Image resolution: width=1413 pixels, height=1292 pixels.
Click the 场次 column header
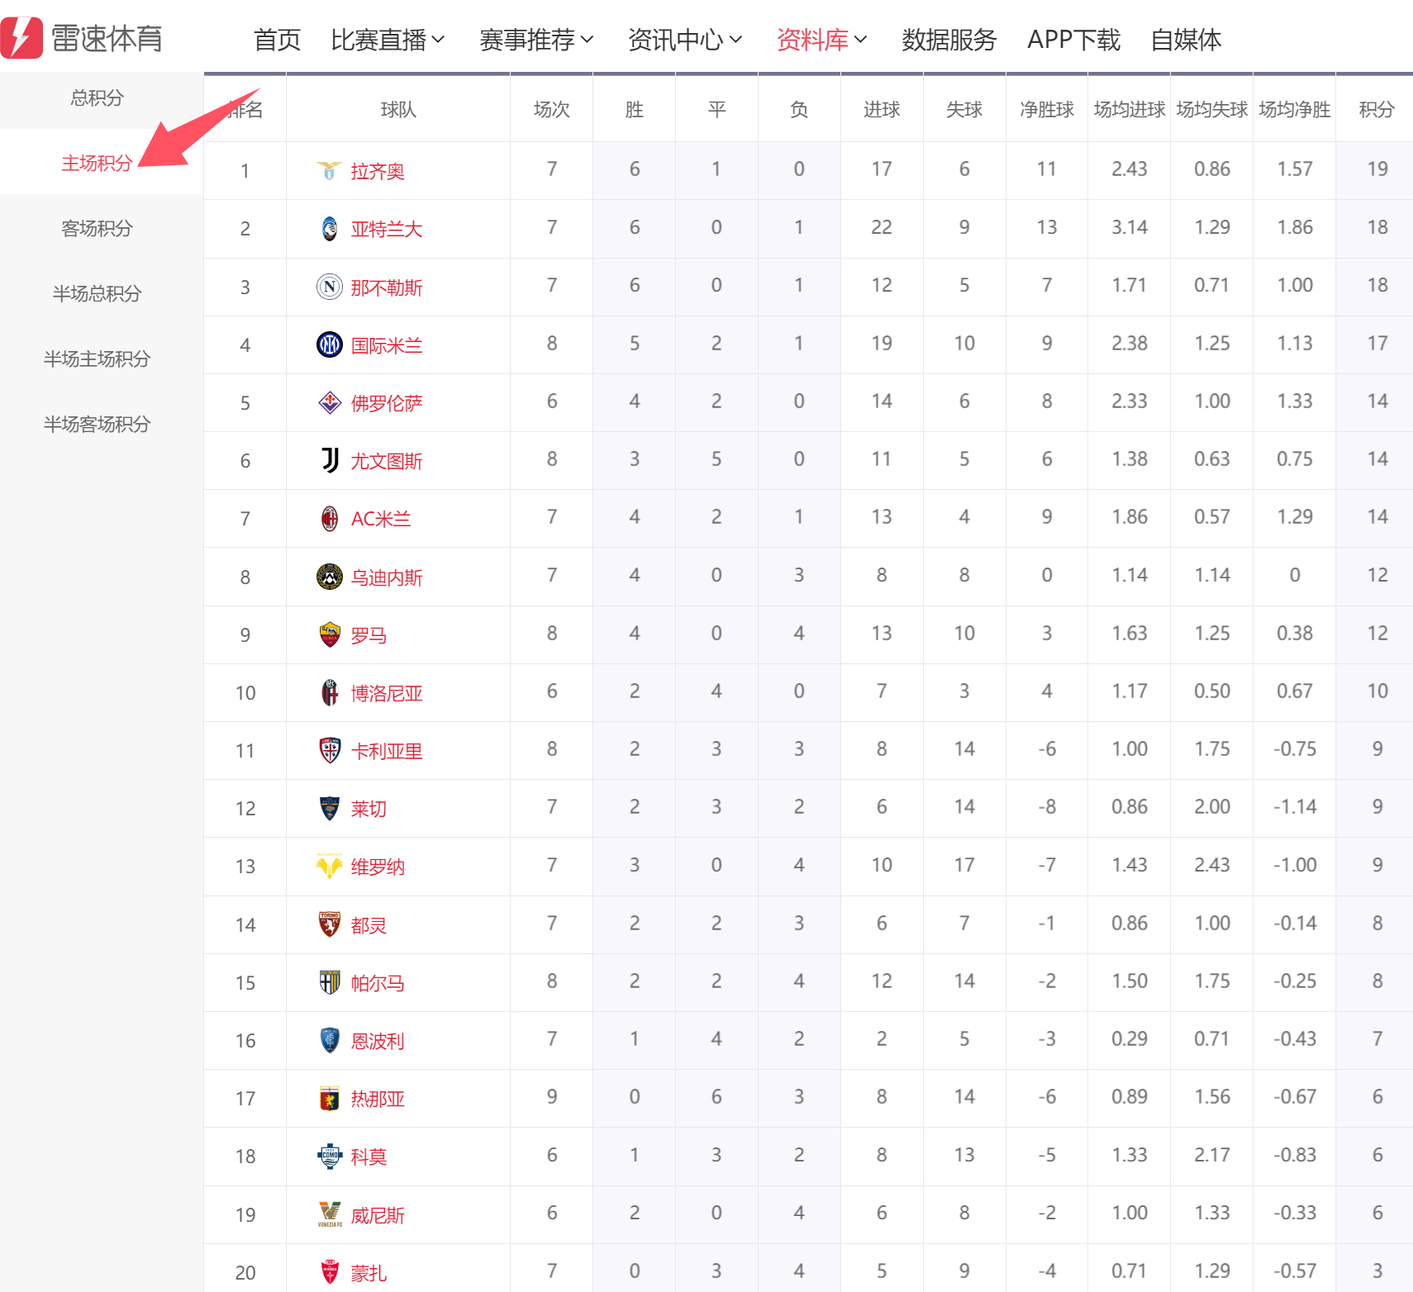[552, 109]
